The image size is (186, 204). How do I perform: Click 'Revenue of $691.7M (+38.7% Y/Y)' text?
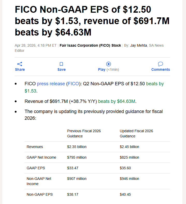[x=61, y=101]
